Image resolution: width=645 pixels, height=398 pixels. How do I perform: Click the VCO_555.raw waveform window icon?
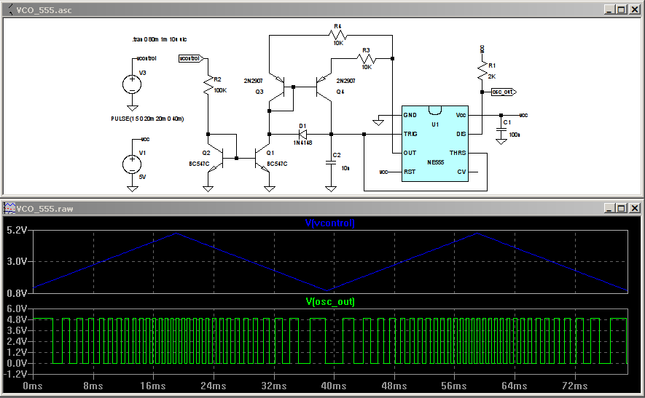point(9,208)
